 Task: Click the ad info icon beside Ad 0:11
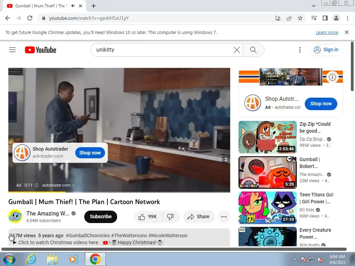coord(36,185)
